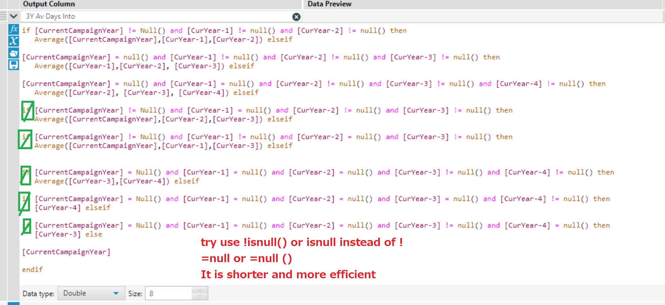This screenshot has width=665, height=305.
Task: Place cursor on the endif keyword
Action: (x=32, y=270)
